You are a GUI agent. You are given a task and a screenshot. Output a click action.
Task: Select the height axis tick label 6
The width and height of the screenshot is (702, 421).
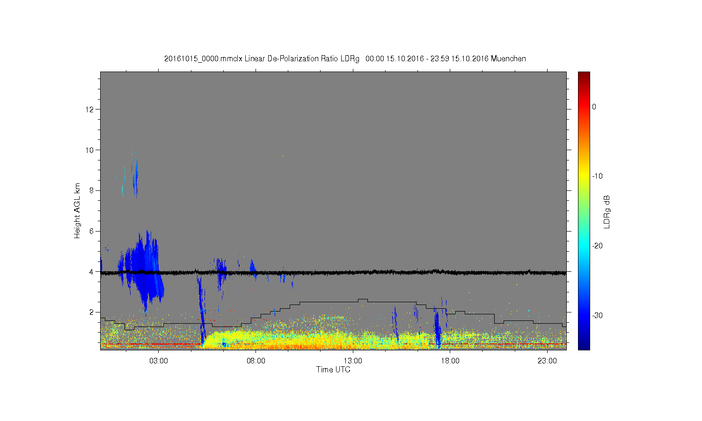(x=92, y=231)
